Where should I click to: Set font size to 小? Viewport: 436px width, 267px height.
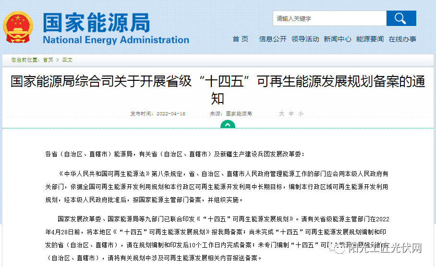(x=301, y=114)
